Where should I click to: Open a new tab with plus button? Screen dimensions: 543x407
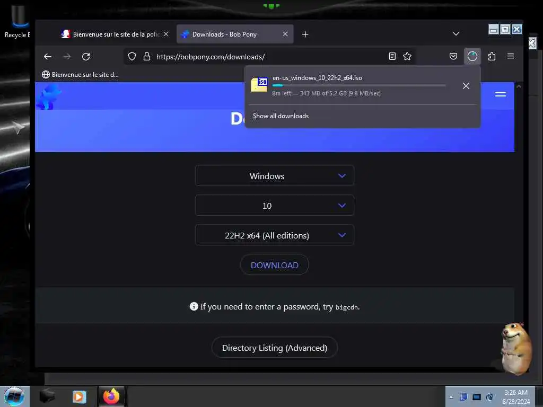305,34
